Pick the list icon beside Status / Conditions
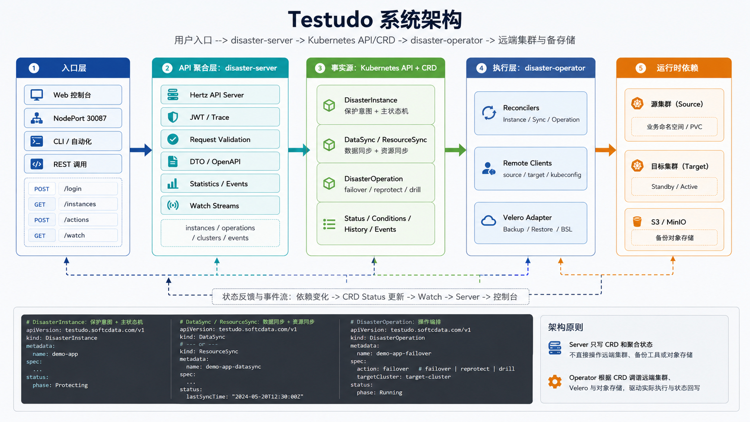Viewport: 750px width, 422px height. (329, 224)
